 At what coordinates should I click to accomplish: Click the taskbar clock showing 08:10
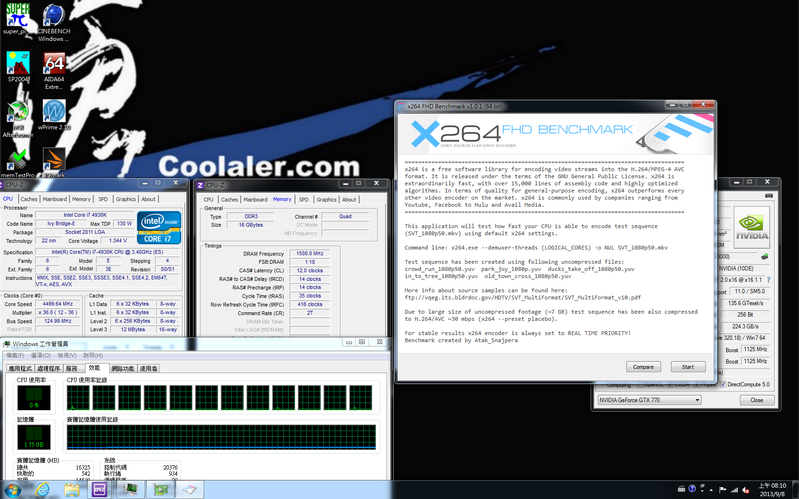[x=772, y=489]
